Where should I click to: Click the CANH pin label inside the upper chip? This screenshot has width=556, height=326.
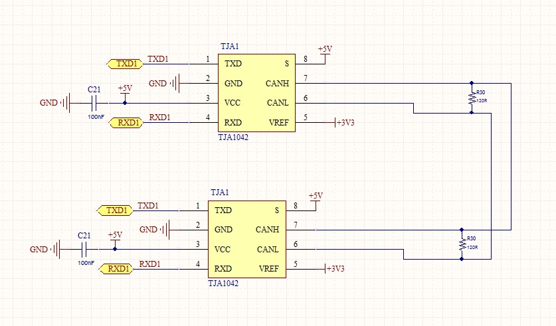click(277, 84)
